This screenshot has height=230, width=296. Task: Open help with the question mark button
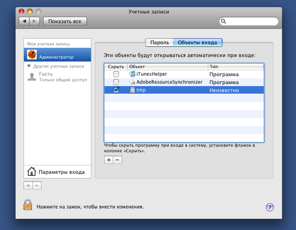[270, 207]
